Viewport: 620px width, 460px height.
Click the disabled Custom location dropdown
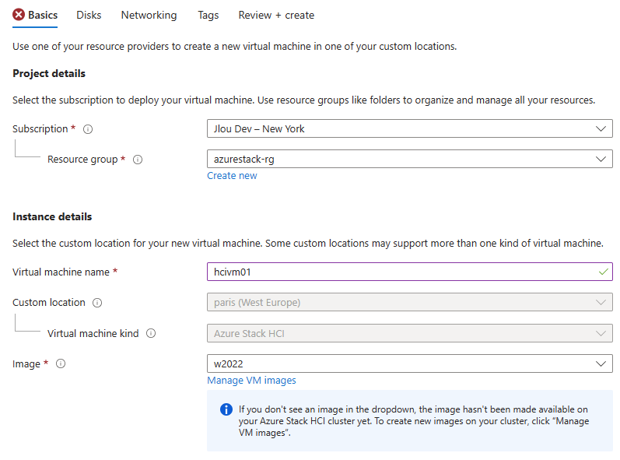410,303
